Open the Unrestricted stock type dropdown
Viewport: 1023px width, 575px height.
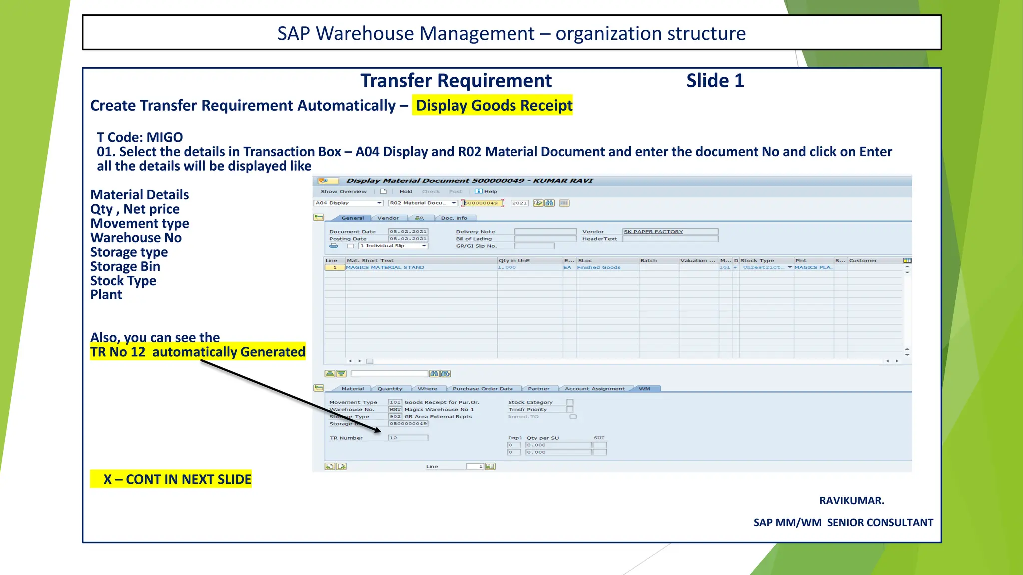pos(790,267)
